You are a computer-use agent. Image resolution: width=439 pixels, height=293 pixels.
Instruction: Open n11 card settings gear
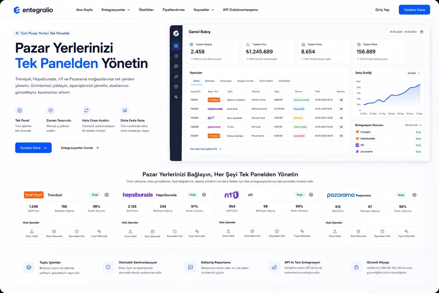(x=311, y=195)
